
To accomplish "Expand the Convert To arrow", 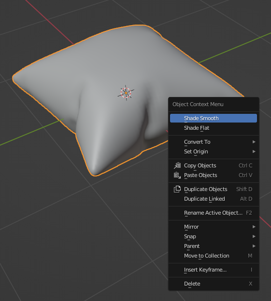I will pyautogui.click(x=254, y=142).
